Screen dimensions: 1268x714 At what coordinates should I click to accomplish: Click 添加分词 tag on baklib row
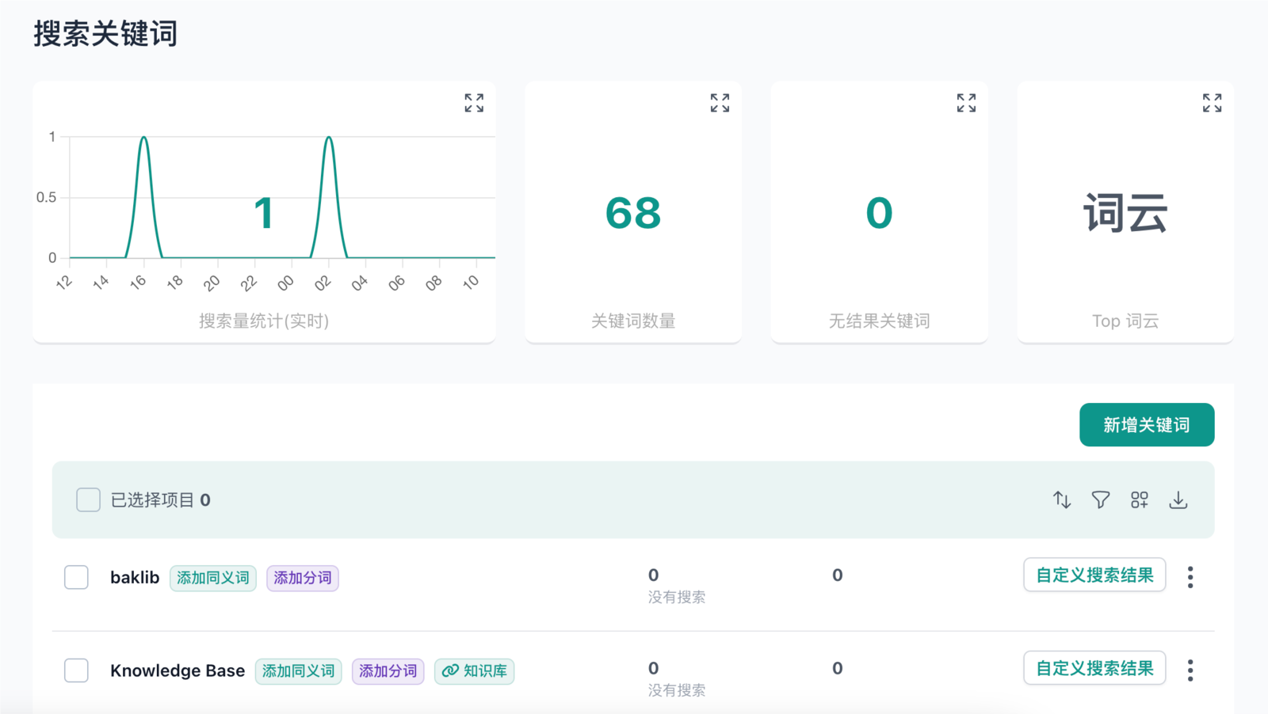tap(303, 578)
